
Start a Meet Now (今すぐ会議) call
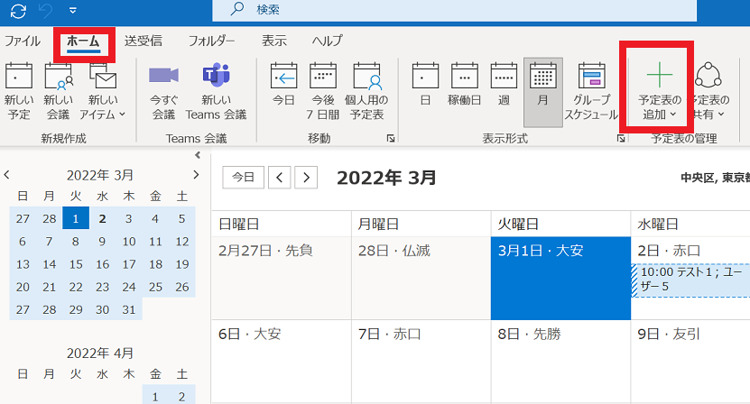coord(163,90)
